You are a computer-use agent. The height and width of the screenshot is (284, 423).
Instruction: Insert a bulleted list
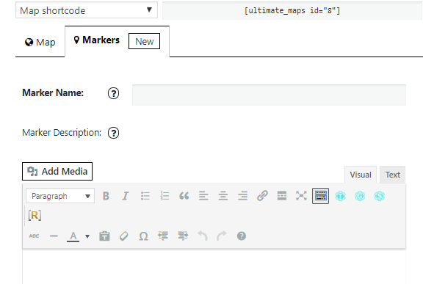(145, 196)
